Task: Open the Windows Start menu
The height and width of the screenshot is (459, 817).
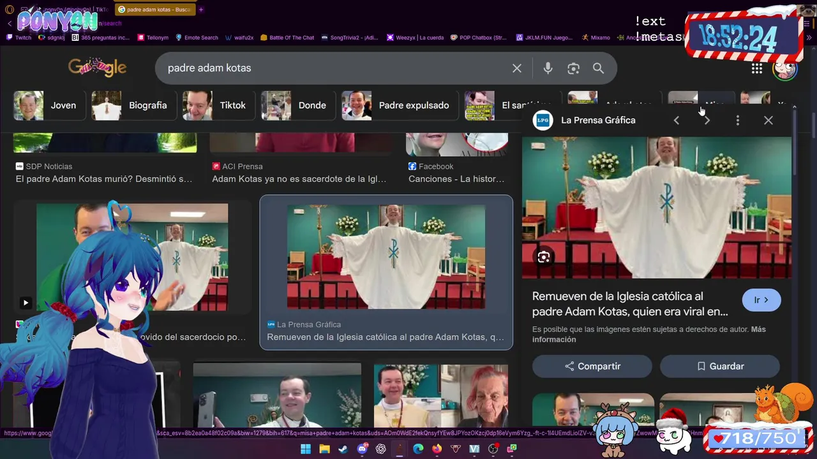Action: click(x=306, y=449)
